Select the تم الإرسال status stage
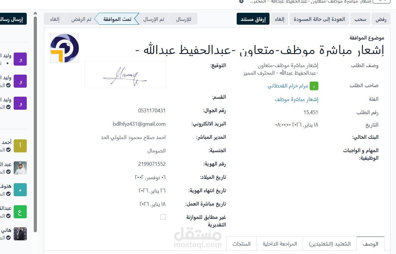Screen dimensions: 396x254 154,19
